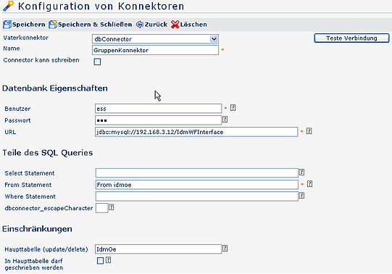Focus the Where Statement input field
Screen dimensions: 392x274
[x=197, y=196]
